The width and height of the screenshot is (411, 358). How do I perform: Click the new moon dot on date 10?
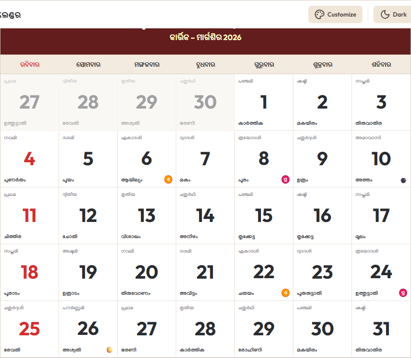tap(404, 180)
